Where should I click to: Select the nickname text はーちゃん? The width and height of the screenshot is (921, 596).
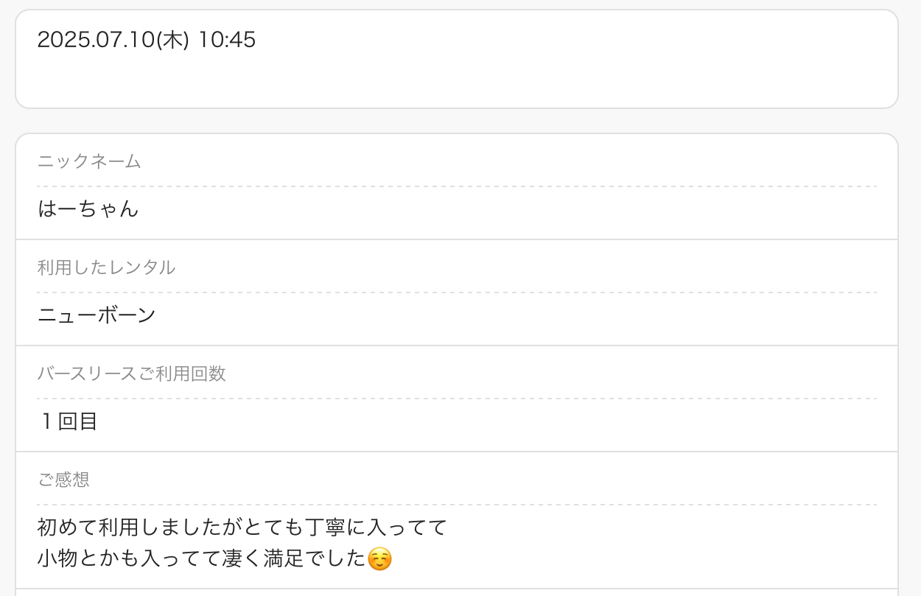[88, 208]
